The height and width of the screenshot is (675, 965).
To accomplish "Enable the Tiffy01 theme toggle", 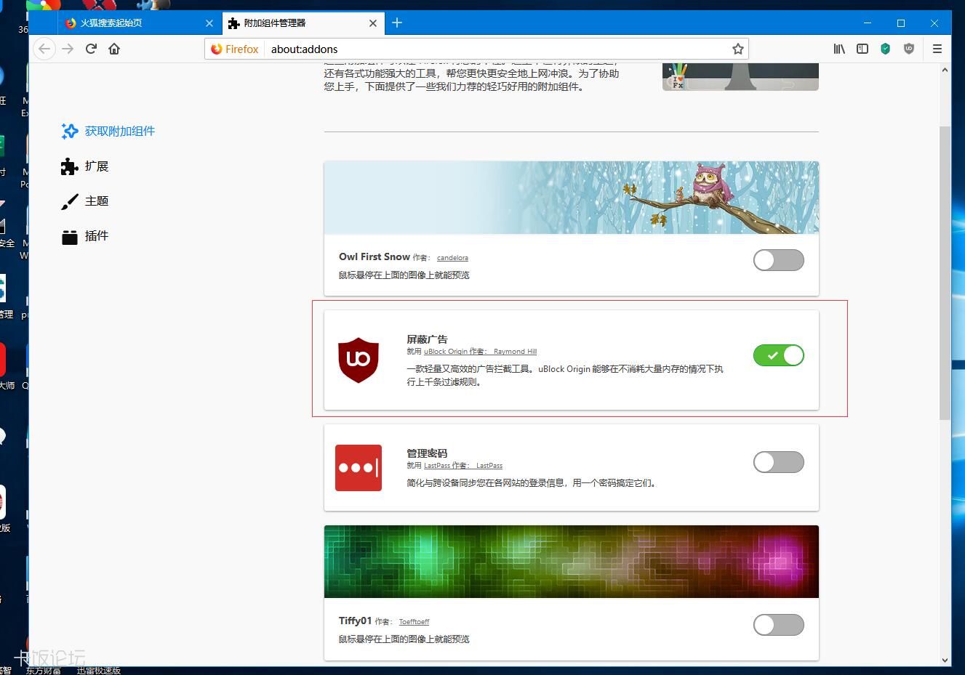I will coord(779,625).
